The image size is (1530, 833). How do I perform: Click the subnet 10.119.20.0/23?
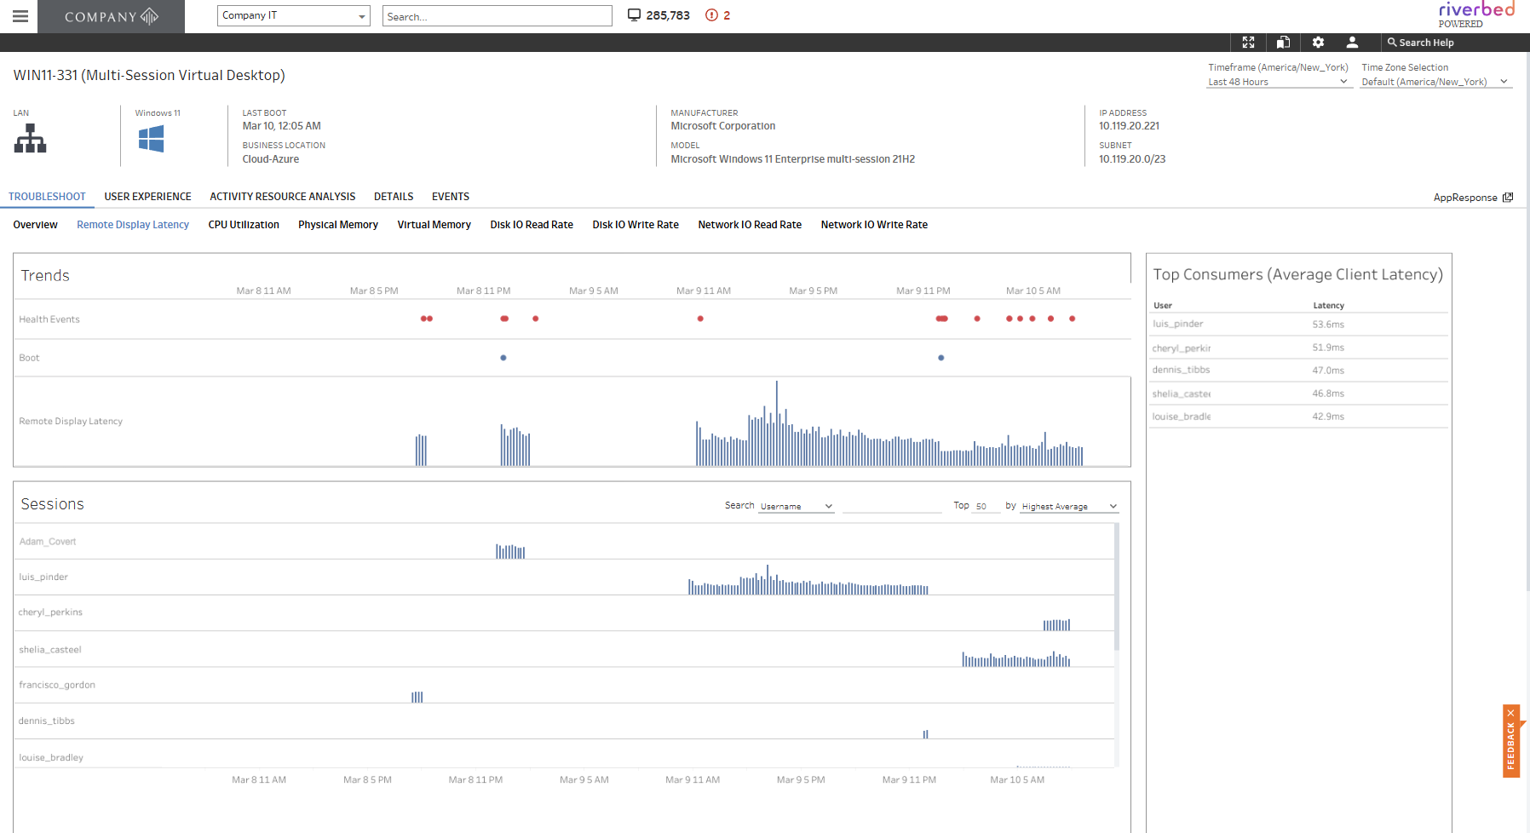click(x=1132, y=159)
